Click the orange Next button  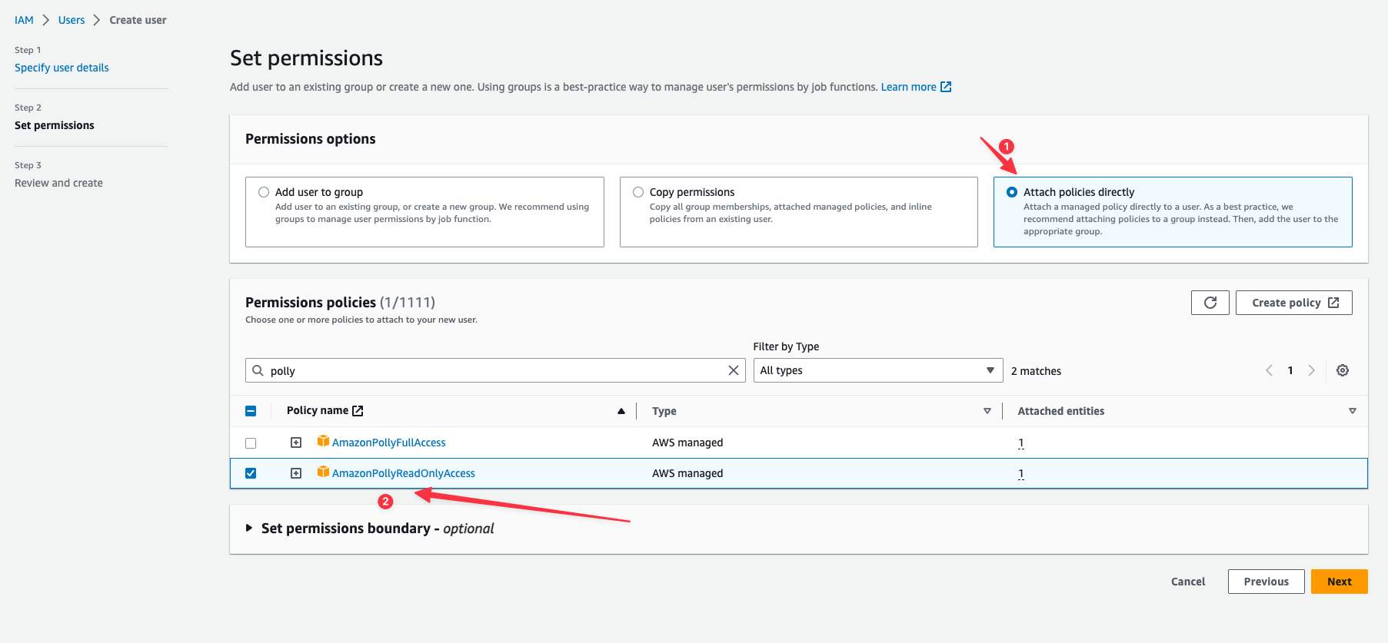point(1339,582)
